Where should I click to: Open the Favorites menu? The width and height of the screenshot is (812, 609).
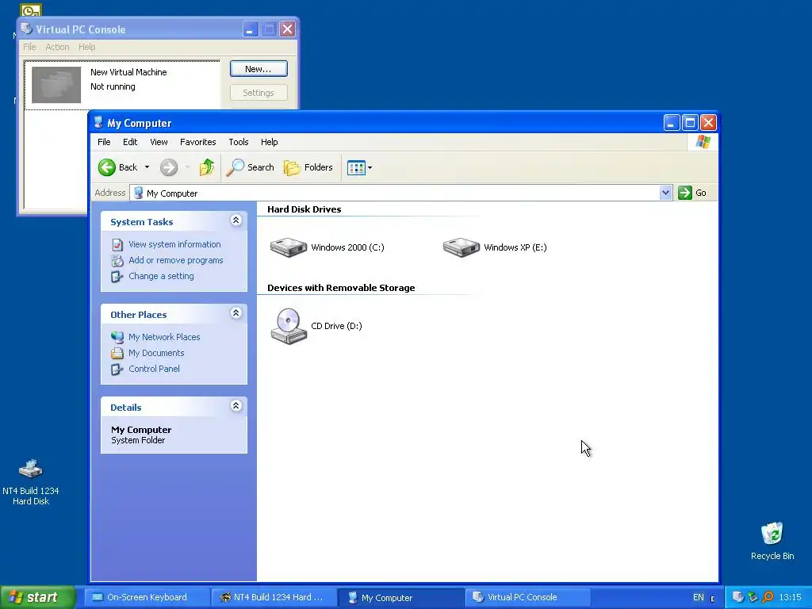coord(197,142)
